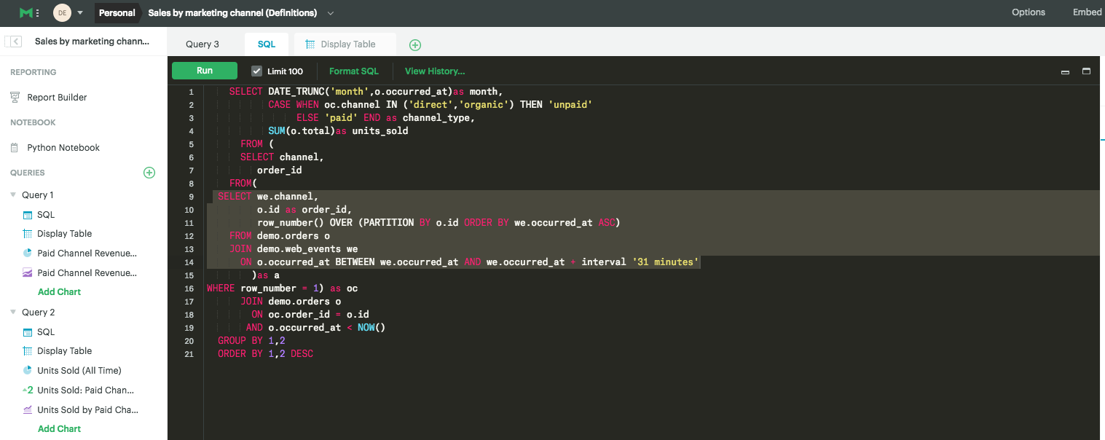Maximize the editor pane icon
This screenshot has height=440, width=1105.
[1086, 71]
